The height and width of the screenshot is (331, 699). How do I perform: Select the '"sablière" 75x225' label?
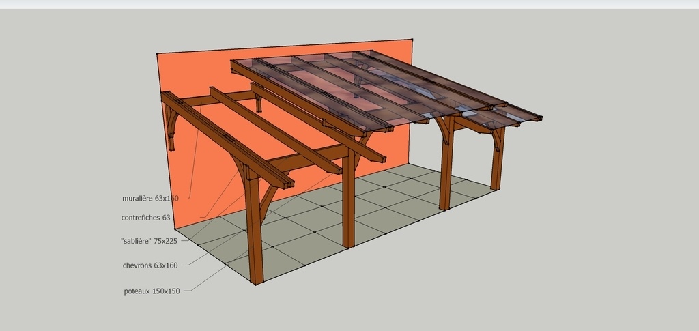tap(149, 241)
